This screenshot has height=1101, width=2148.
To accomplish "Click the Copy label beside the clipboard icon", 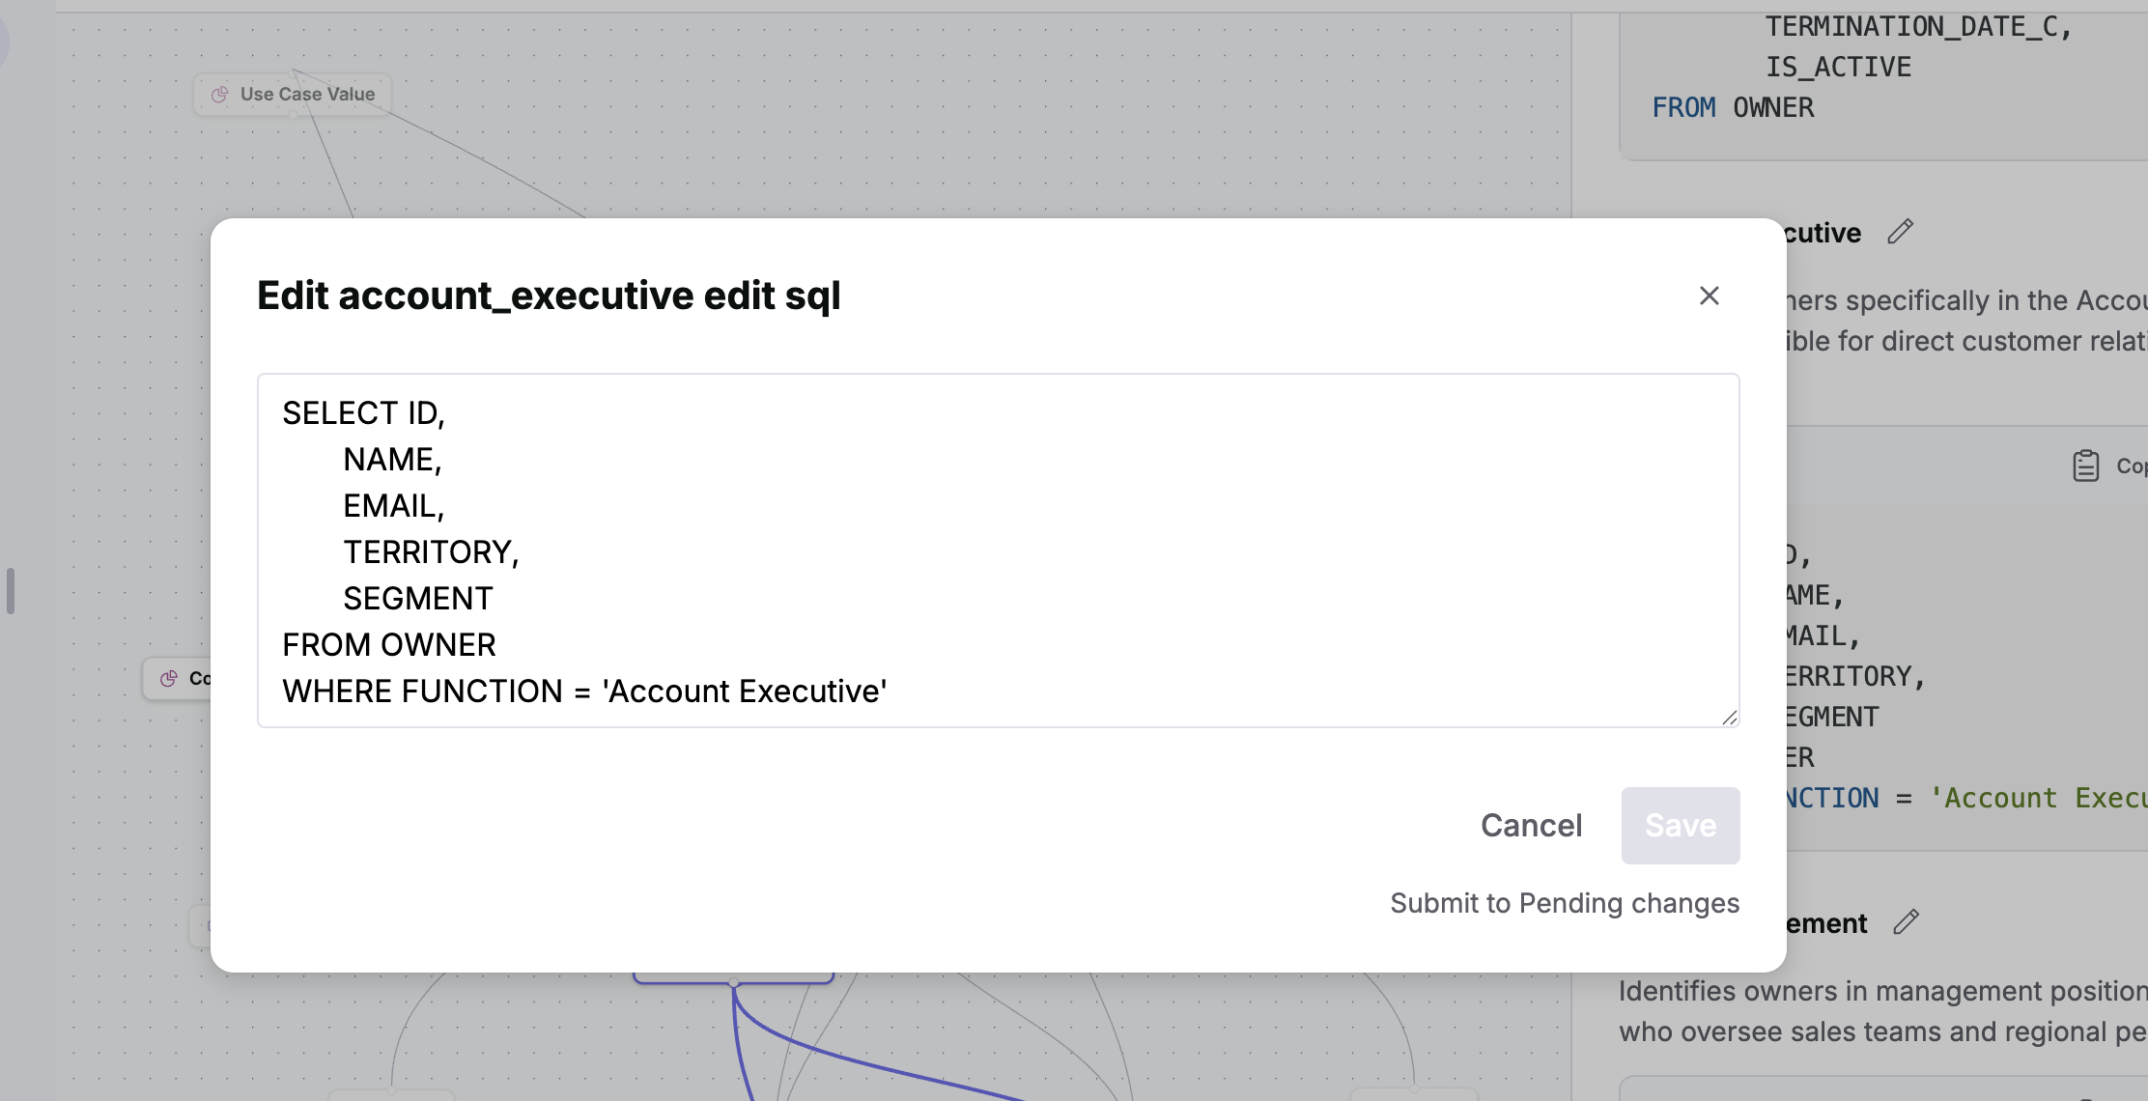I will point(2131,466).
